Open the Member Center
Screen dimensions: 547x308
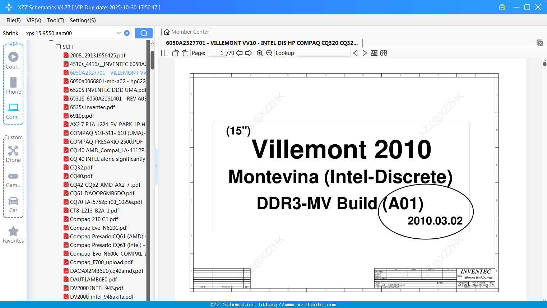186,32
